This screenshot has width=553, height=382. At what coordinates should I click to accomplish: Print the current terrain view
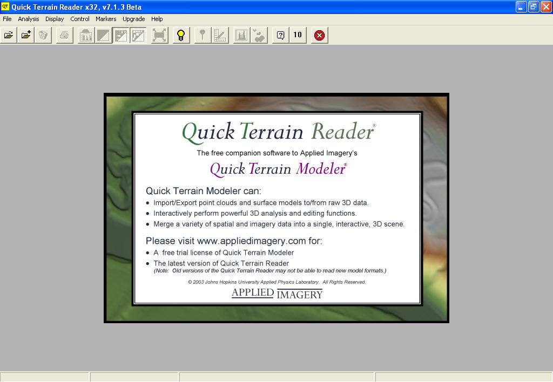click(x=64, y=35)
